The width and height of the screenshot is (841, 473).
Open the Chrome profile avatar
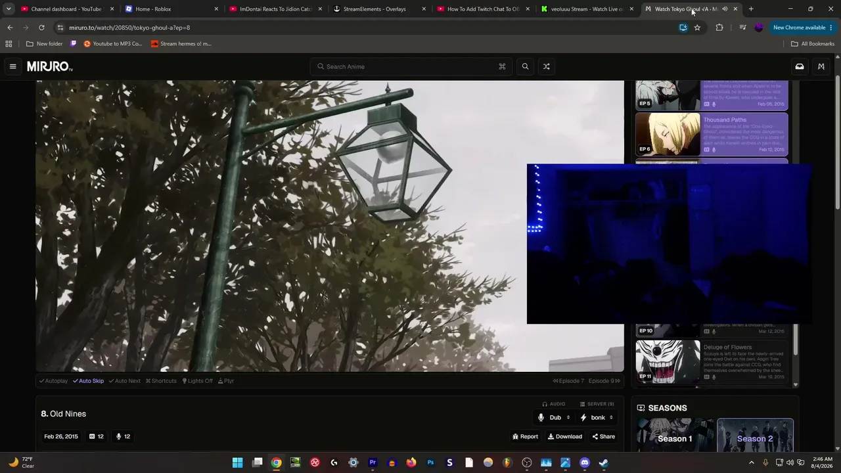pos(759,28)
